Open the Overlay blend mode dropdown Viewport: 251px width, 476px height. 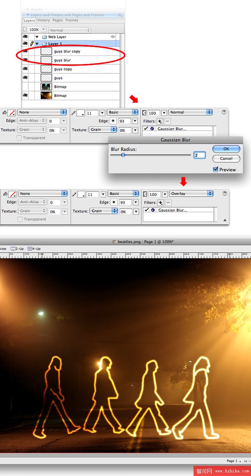click(x=191, y=194)
